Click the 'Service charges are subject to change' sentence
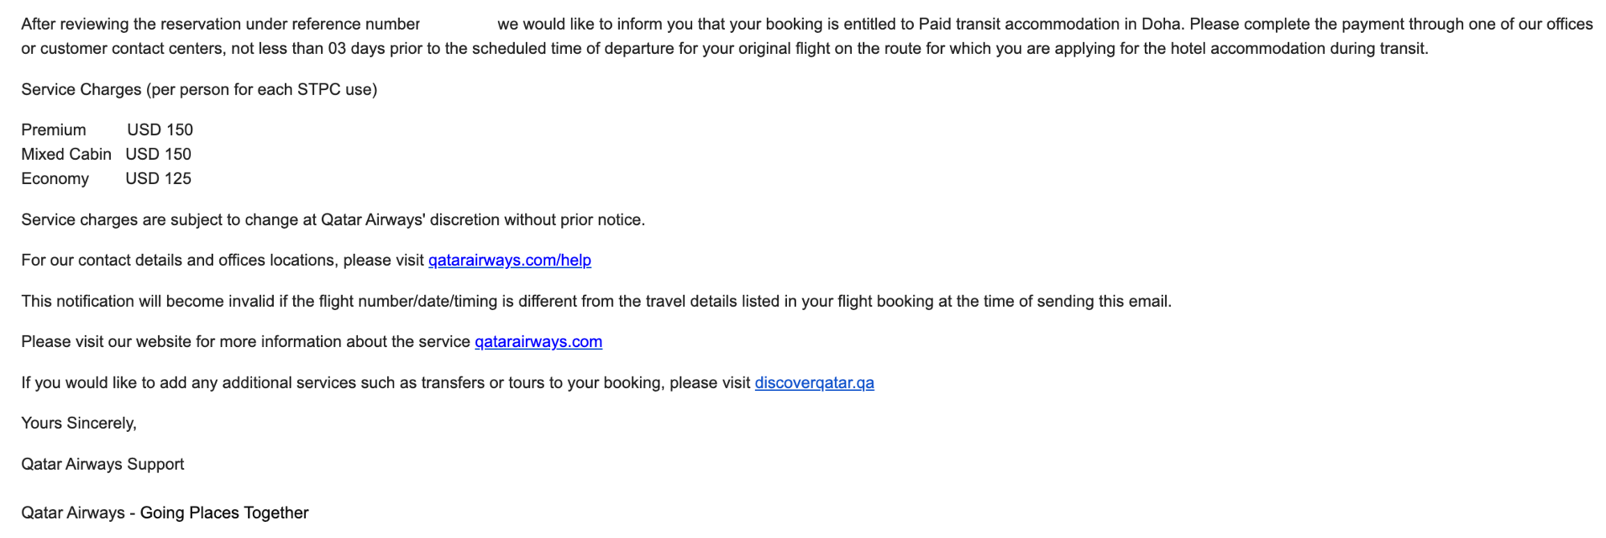1606x538 pixels. [x=333, y=219]
